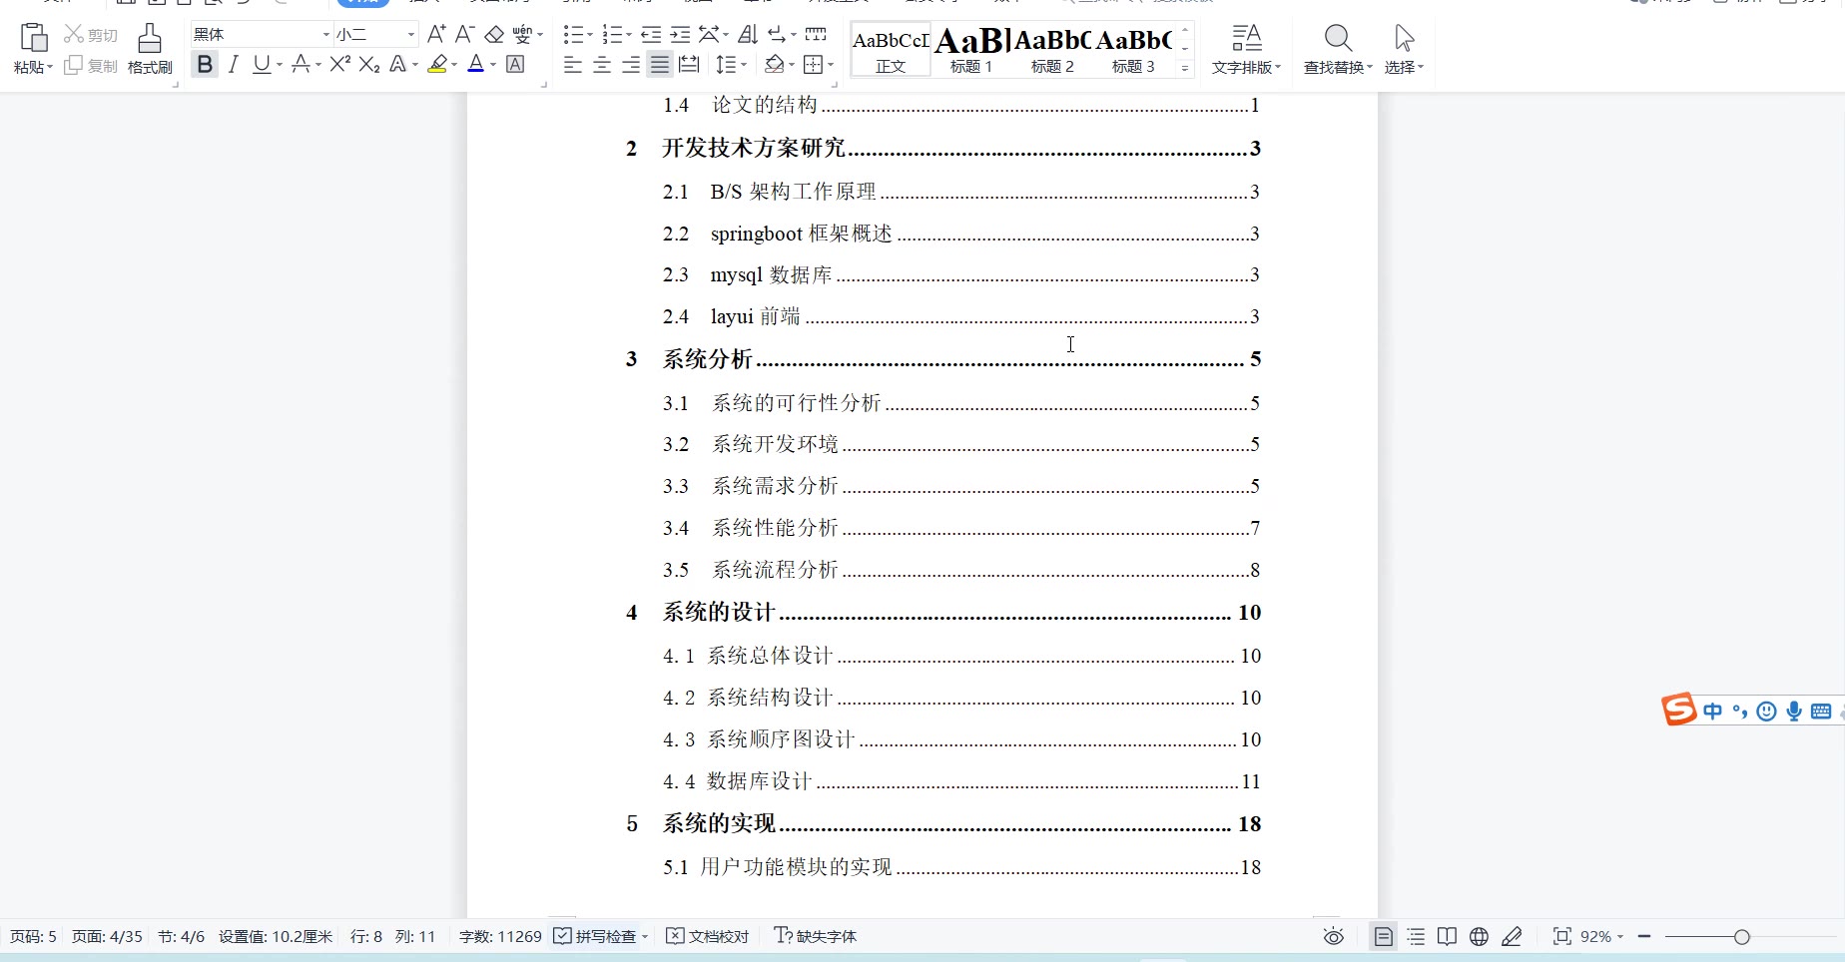Image resolution: width=1845 pixels, height=962 pixels.
Task: Click the bulleted list icon
Action: pos(572,35)
